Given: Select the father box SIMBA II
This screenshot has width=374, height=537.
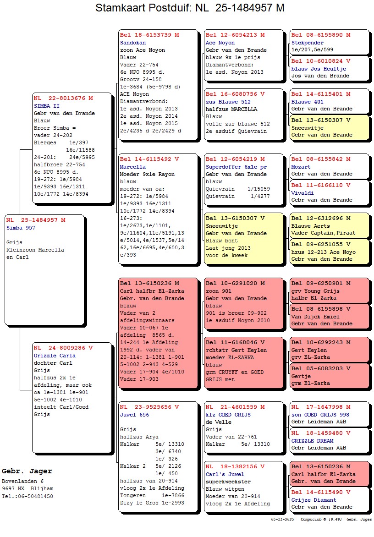Looking at the screenshot, I should pos(72,148).
